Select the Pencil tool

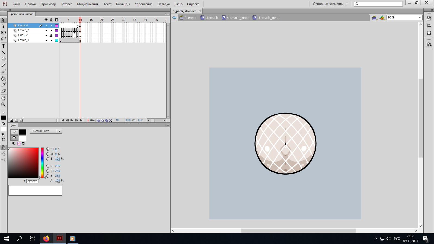point(4,65)
